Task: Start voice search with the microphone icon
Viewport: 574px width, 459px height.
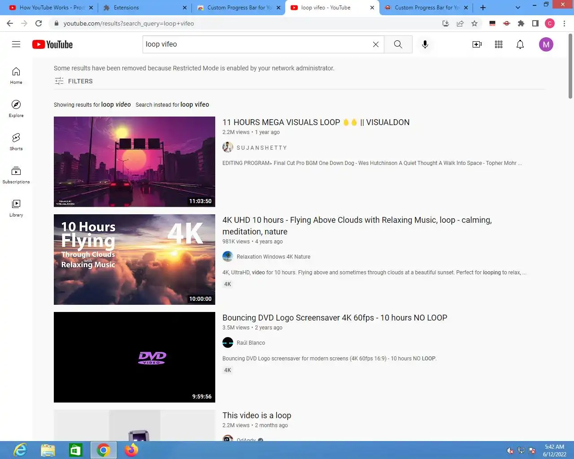Action: point(425,44)
